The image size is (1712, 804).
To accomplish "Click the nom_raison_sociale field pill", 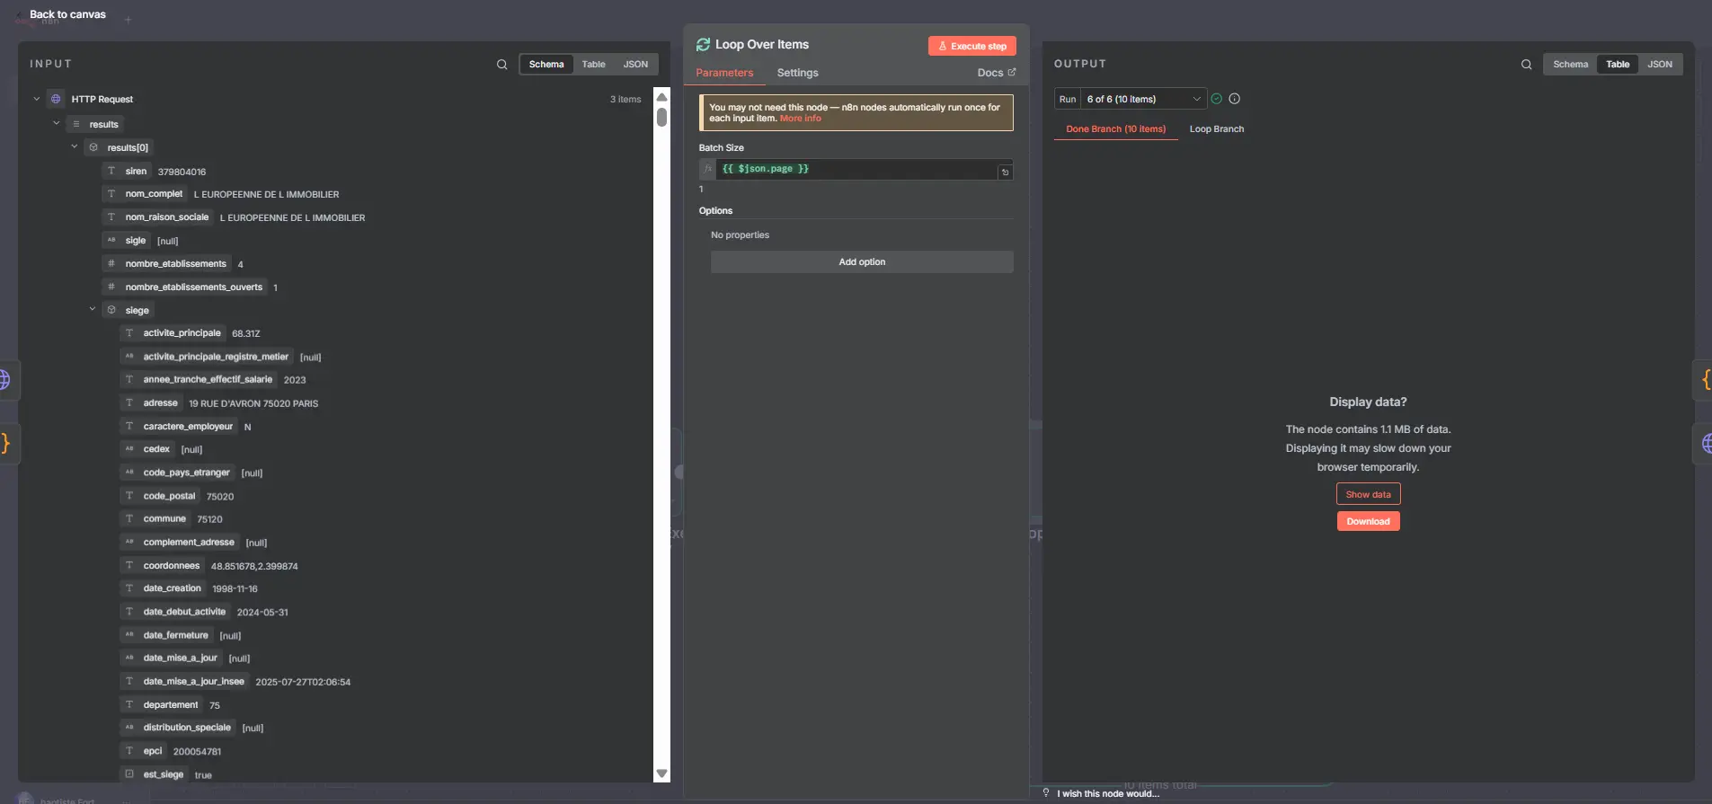I will pos(157,216).
